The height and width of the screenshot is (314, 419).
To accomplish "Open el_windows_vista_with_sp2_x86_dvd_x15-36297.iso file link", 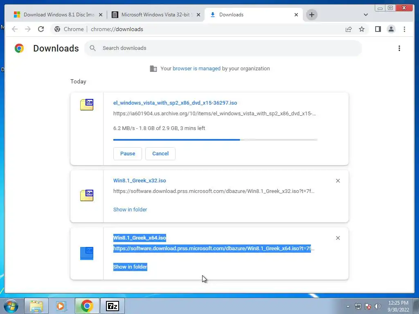I will coord(175,103).
